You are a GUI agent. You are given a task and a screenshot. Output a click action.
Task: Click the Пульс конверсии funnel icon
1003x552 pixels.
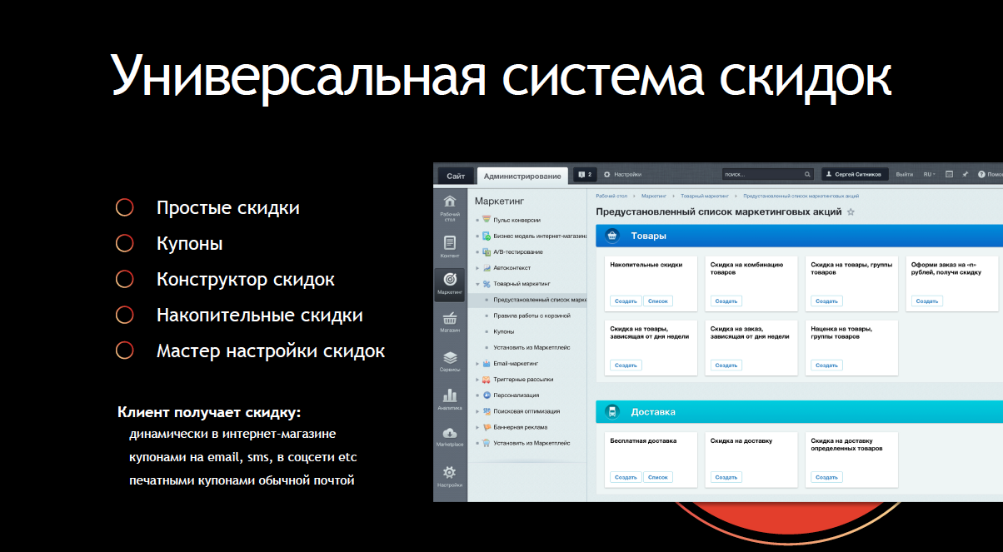pyautogui.click(x=487, y=220)
